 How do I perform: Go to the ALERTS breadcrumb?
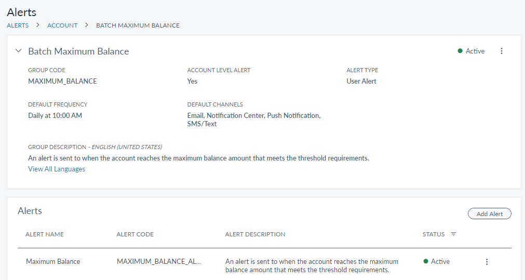coord(18,25)
